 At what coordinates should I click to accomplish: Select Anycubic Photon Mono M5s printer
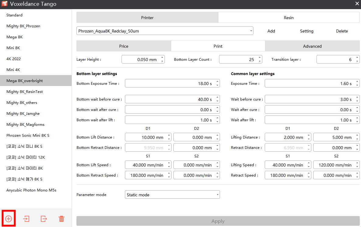coord(31,190)
